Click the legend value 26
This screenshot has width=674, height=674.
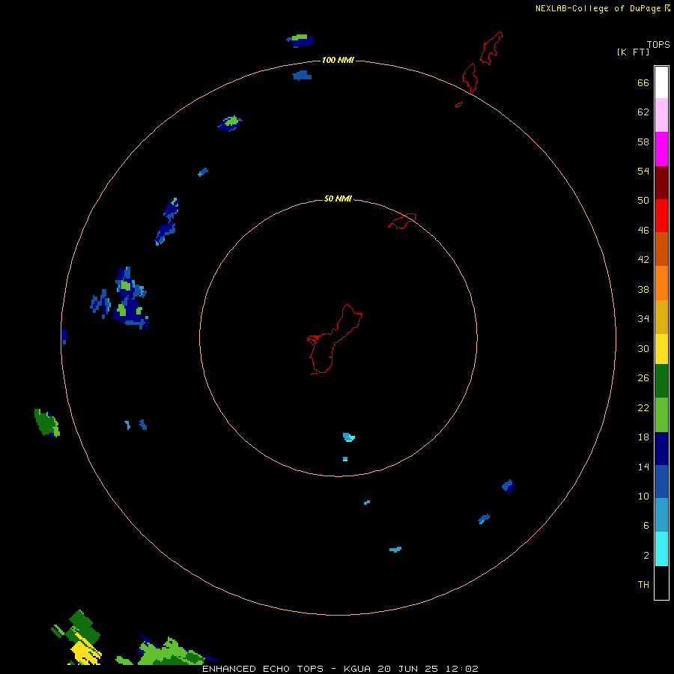tap(643, 378)
